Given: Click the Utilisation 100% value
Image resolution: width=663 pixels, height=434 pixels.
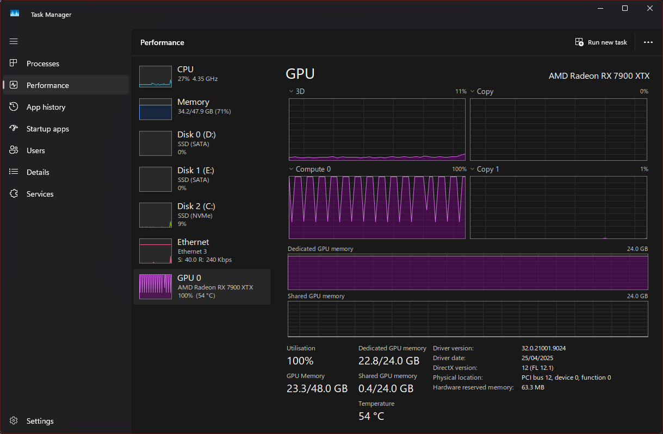Looking at the screenshot, I should pyautogui.click(x=300, y=361).
